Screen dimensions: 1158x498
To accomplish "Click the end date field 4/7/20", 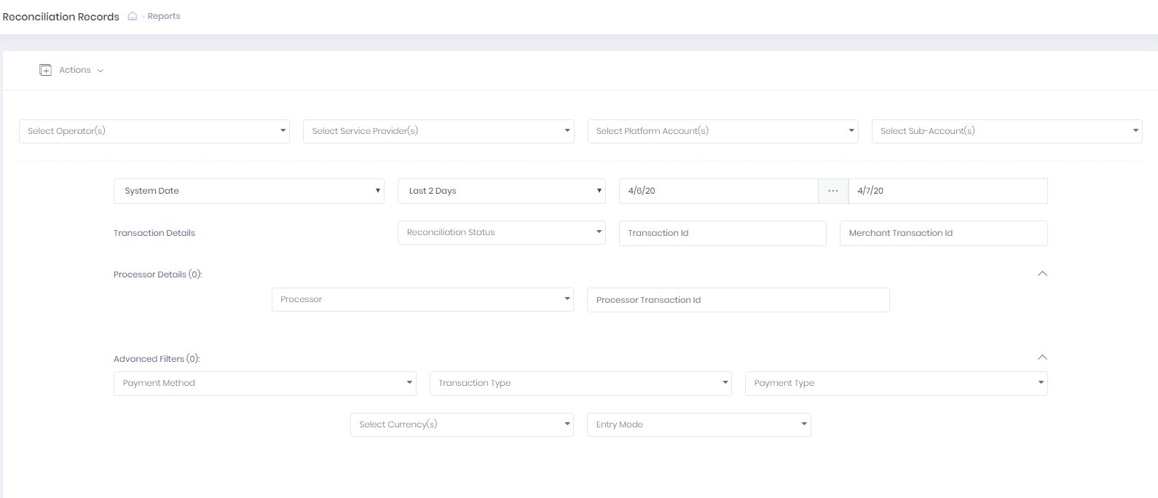I will coord(948,191).
